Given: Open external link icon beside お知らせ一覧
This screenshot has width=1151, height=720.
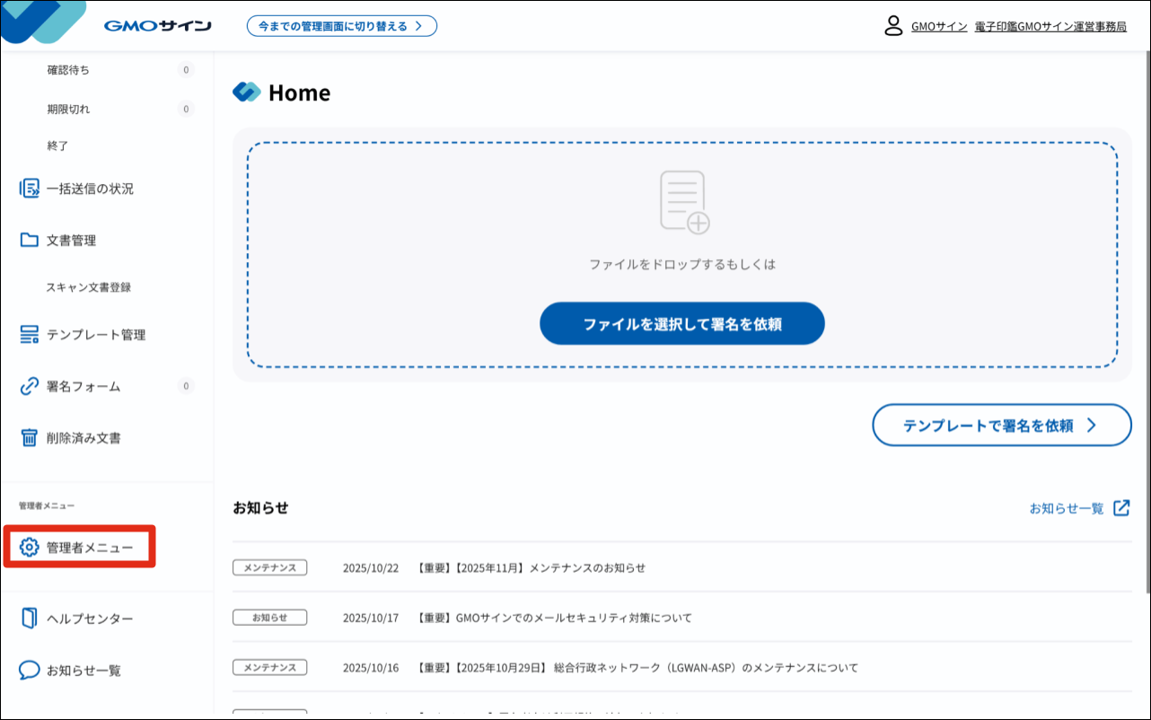Looking at the screenshot, I should [x=1121, y=508].
